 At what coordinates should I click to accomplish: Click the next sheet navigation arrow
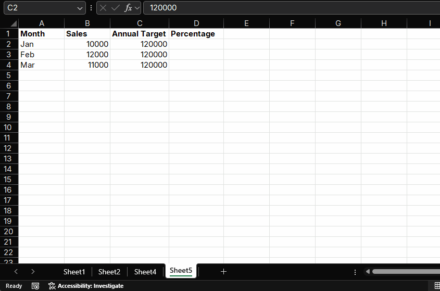click(33, 272)
